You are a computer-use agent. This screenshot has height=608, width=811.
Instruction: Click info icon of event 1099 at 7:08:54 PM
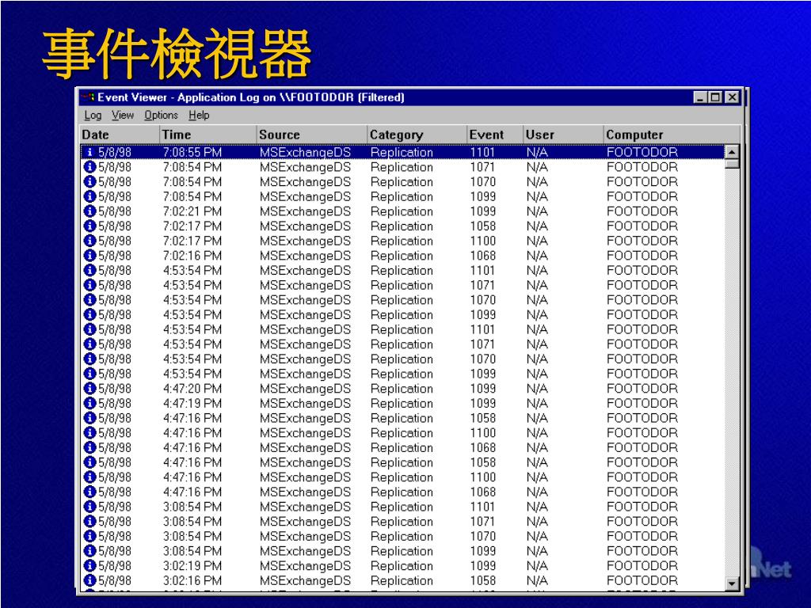click(x=90, y=196)
